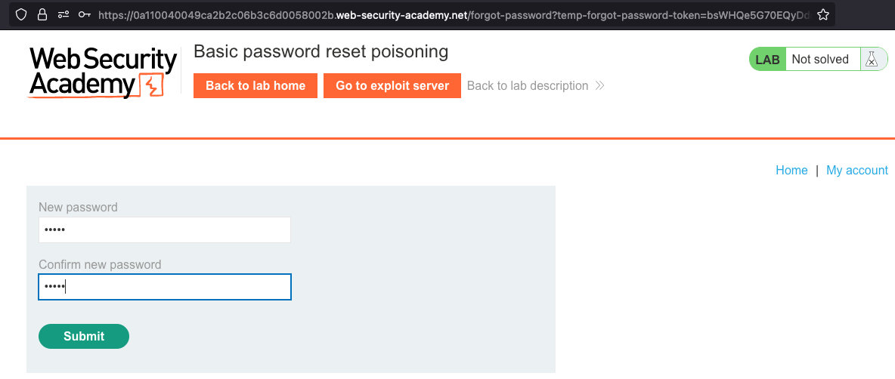Bookmark this page with the star icon
This screenshot has width=895, height=379.
coord(823,14)
